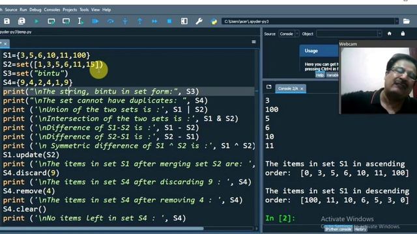417x234 pixels.
Task: Save all open files
Action: point(22,21)
